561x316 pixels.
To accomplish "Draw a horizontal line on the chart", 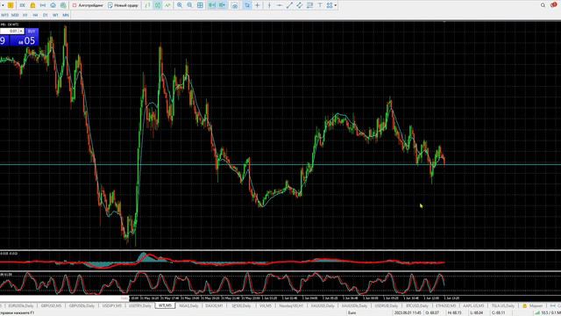I will point(280,5).
